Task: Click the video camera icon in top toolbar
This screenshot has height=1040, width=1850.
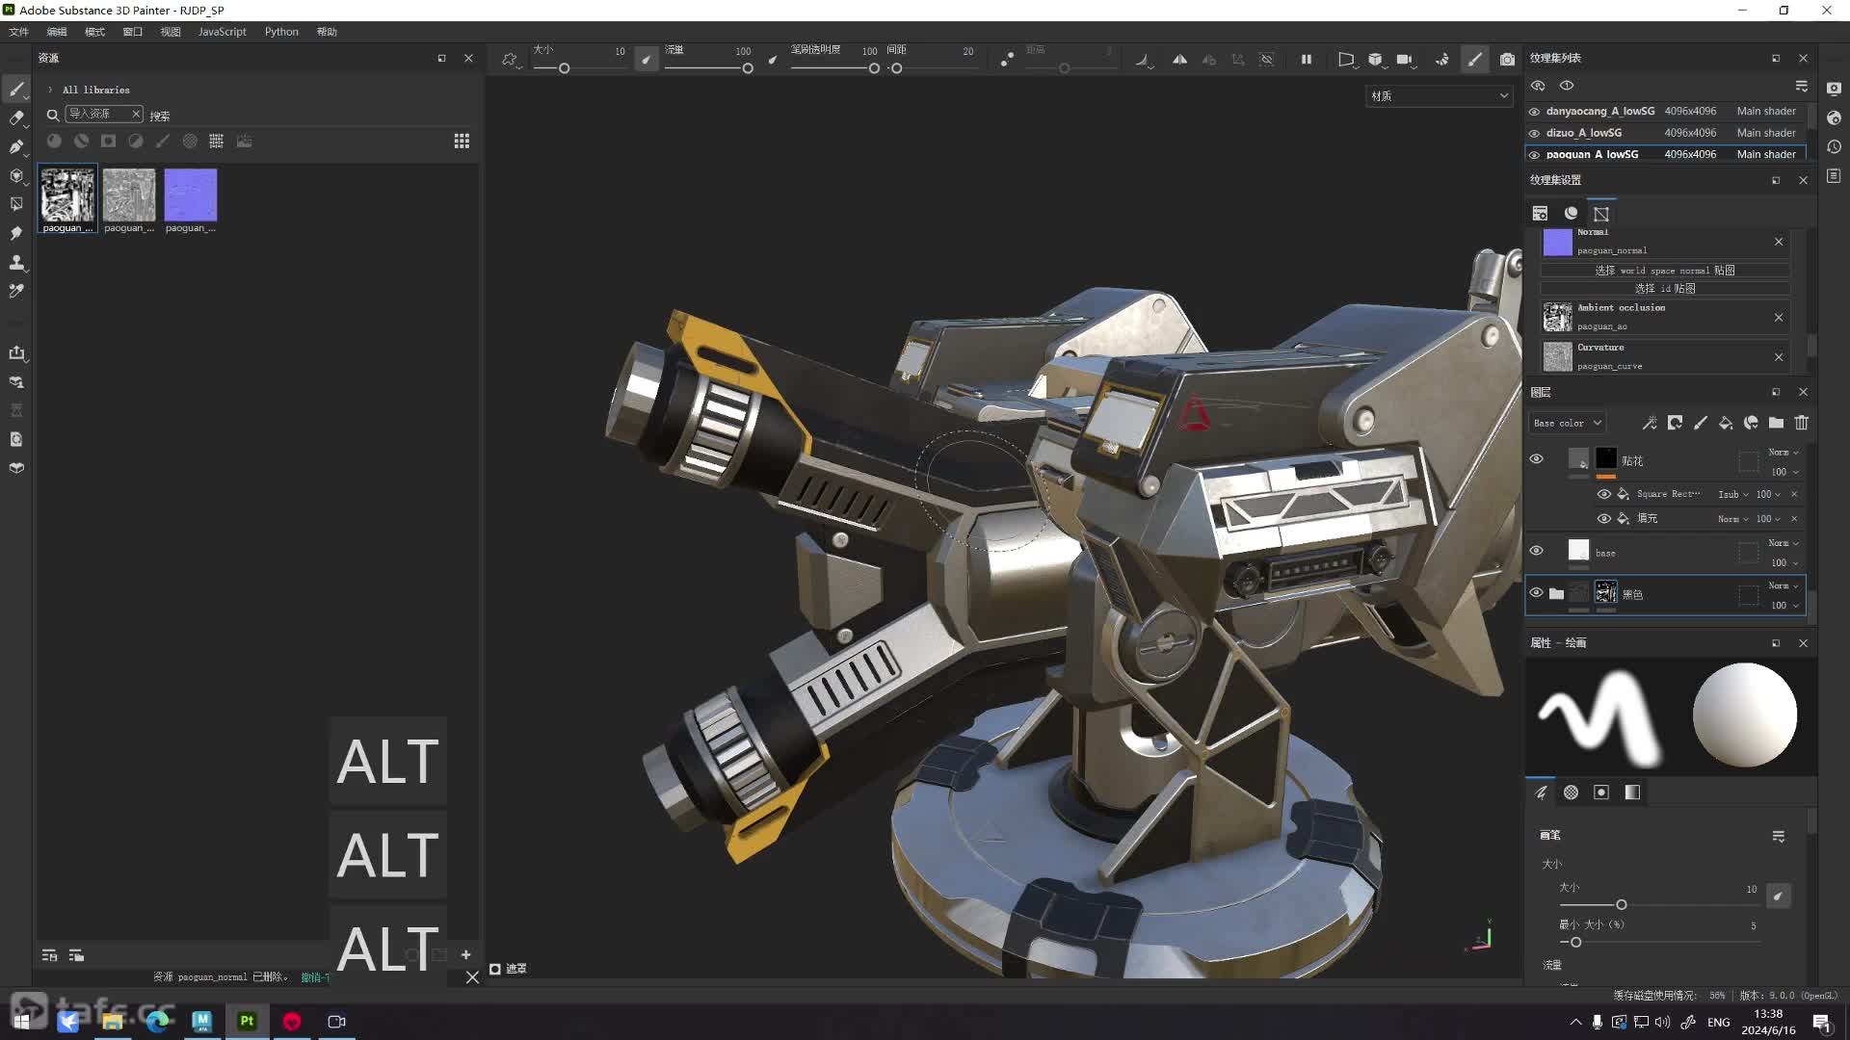Action: point(1405,59)
